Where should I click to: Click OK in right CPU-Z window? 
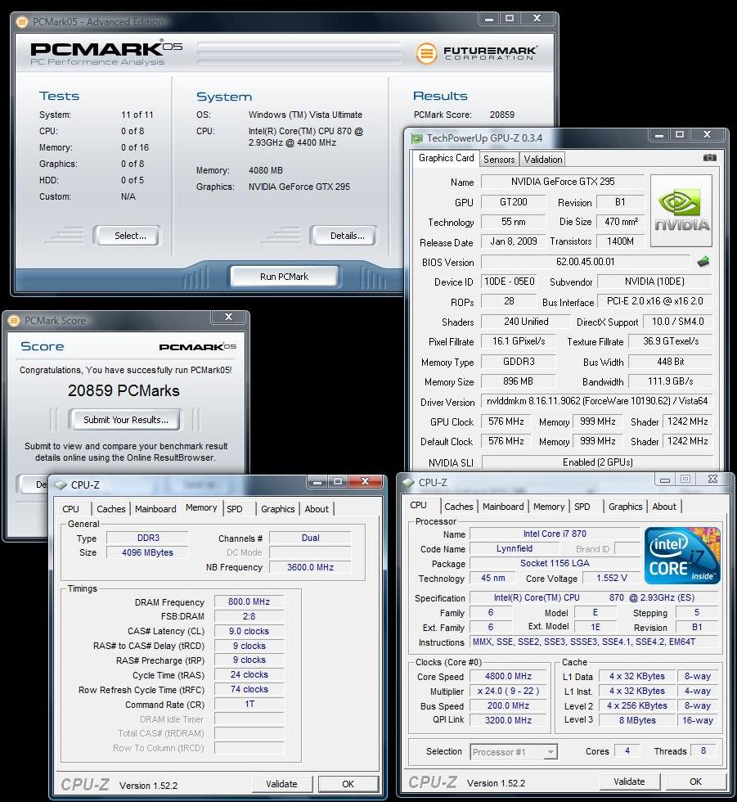click(x=695, y=782)
